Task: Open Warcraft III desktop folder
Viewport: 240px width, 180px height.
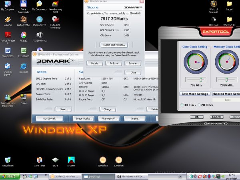Action: [230, 22]
